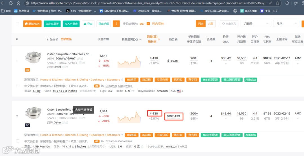
Task: Click the 数据解释 link in header
Action: point(66,39)
